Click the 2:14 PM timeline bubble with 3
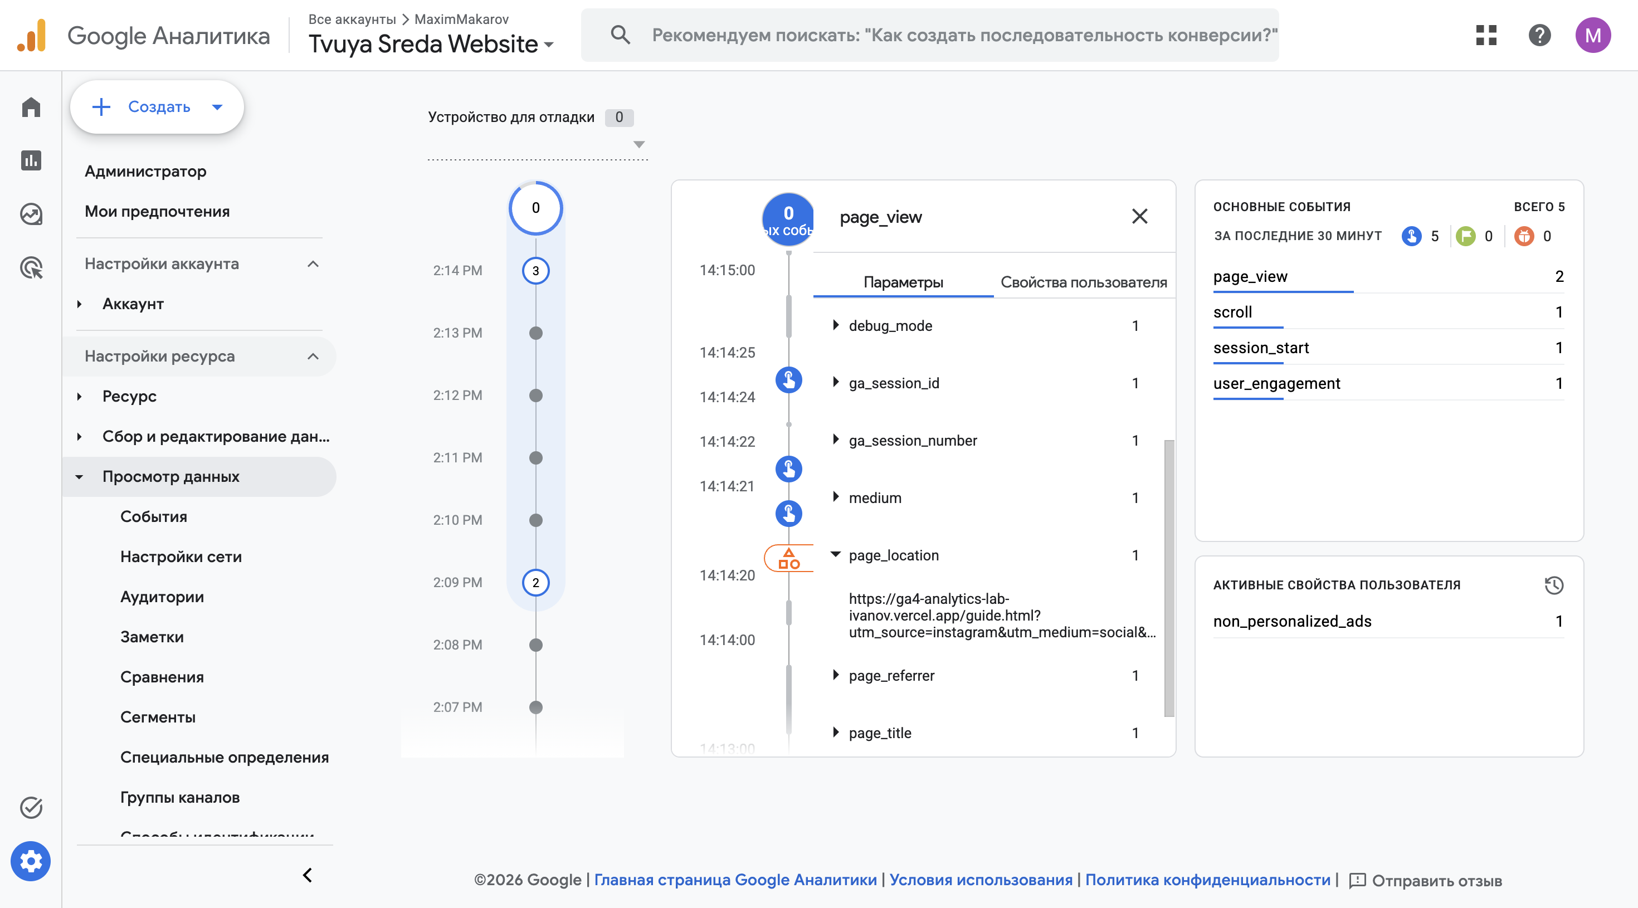 535,270
